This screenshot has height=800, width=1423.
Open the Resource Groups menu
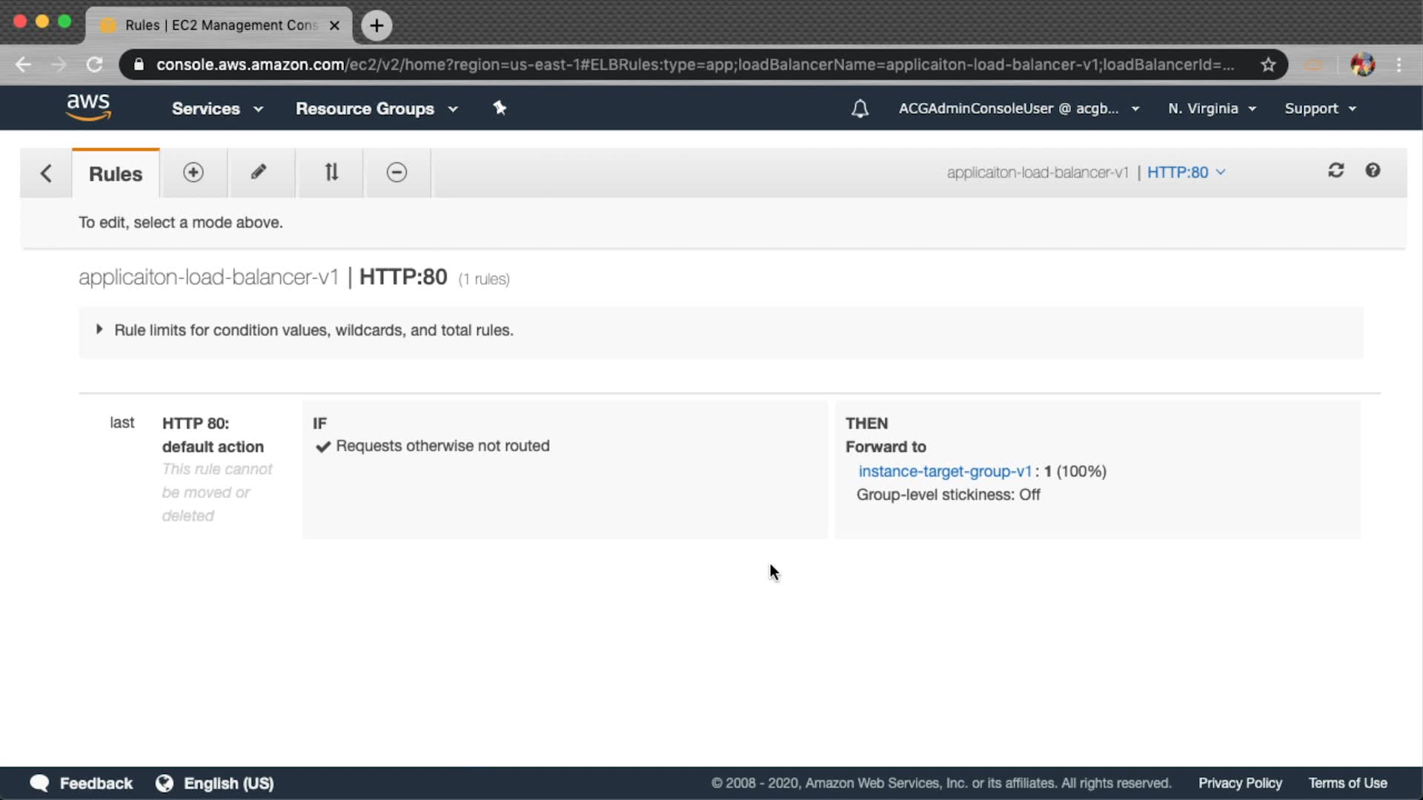[377, 109]
